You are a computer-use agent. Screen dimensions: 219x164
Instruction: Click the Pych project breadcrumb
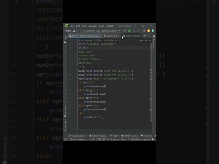tap(68, 31)
